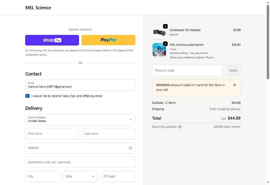Image resolution: width=270 pixels, height=185 pixels.
Task: Click the '$39.90 every month' text
Action: point(227,127)
